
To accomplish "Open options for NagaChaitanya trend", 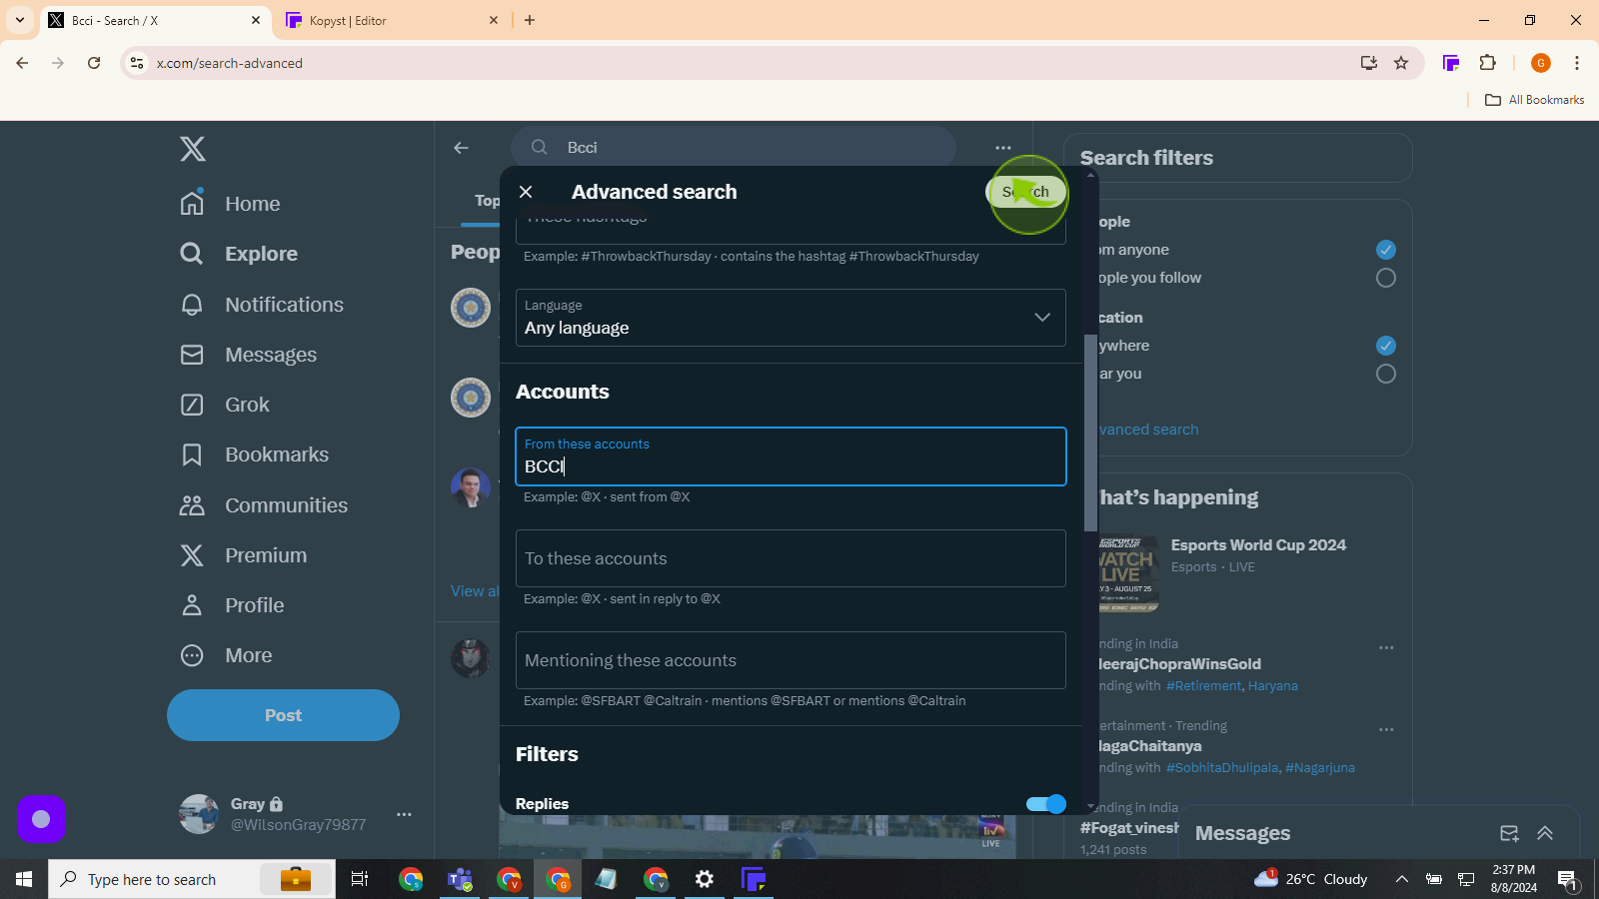I will [x=1386, y=729].
